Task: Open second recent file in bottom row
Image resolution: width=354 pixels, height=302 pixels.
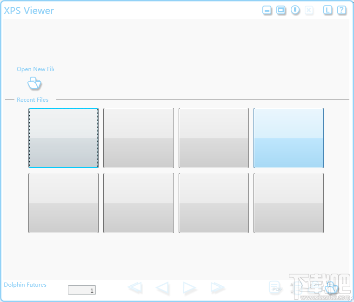Action: (139, 203)
